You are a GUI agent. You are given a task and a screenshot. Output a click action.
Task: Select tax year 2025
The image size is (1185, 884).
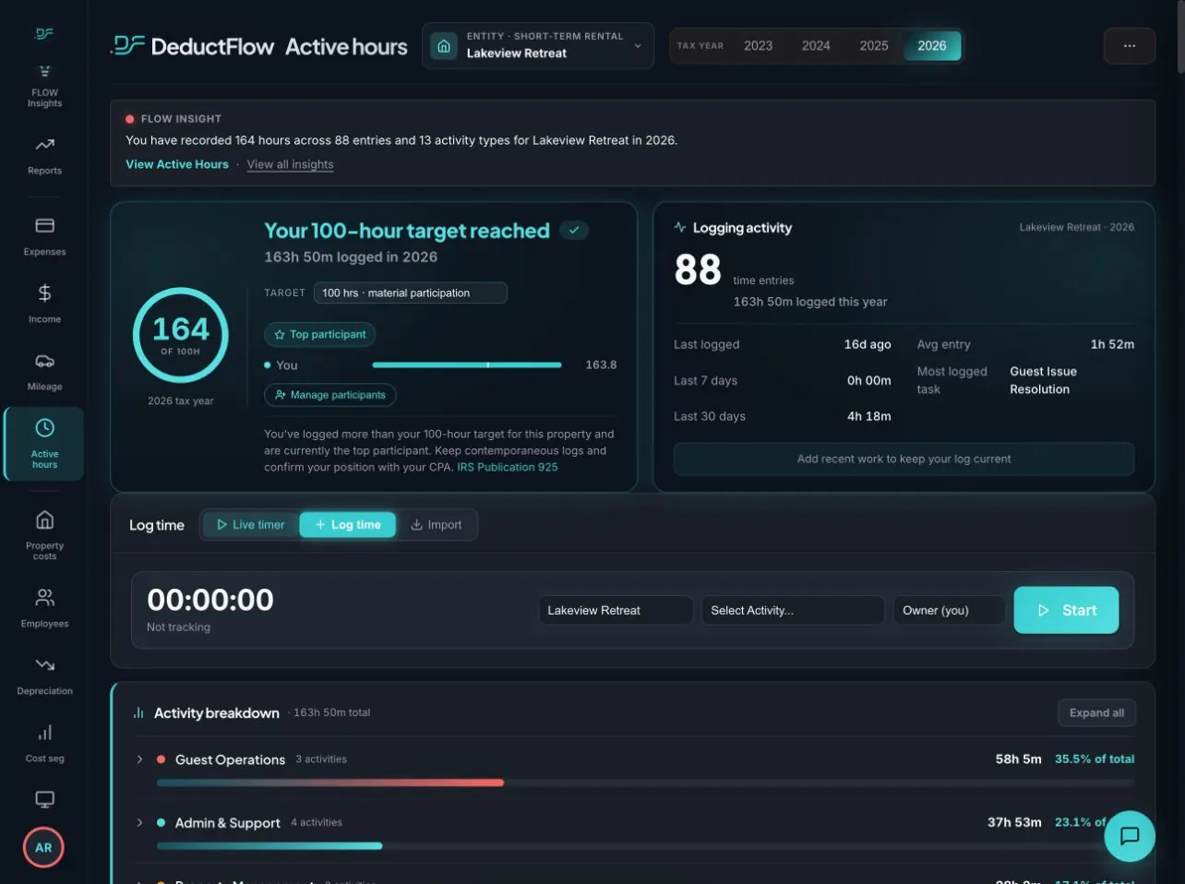click(874, 45)
